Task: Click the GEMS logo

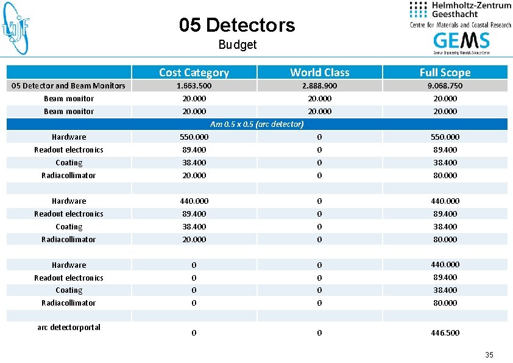Action: (461, 41)
